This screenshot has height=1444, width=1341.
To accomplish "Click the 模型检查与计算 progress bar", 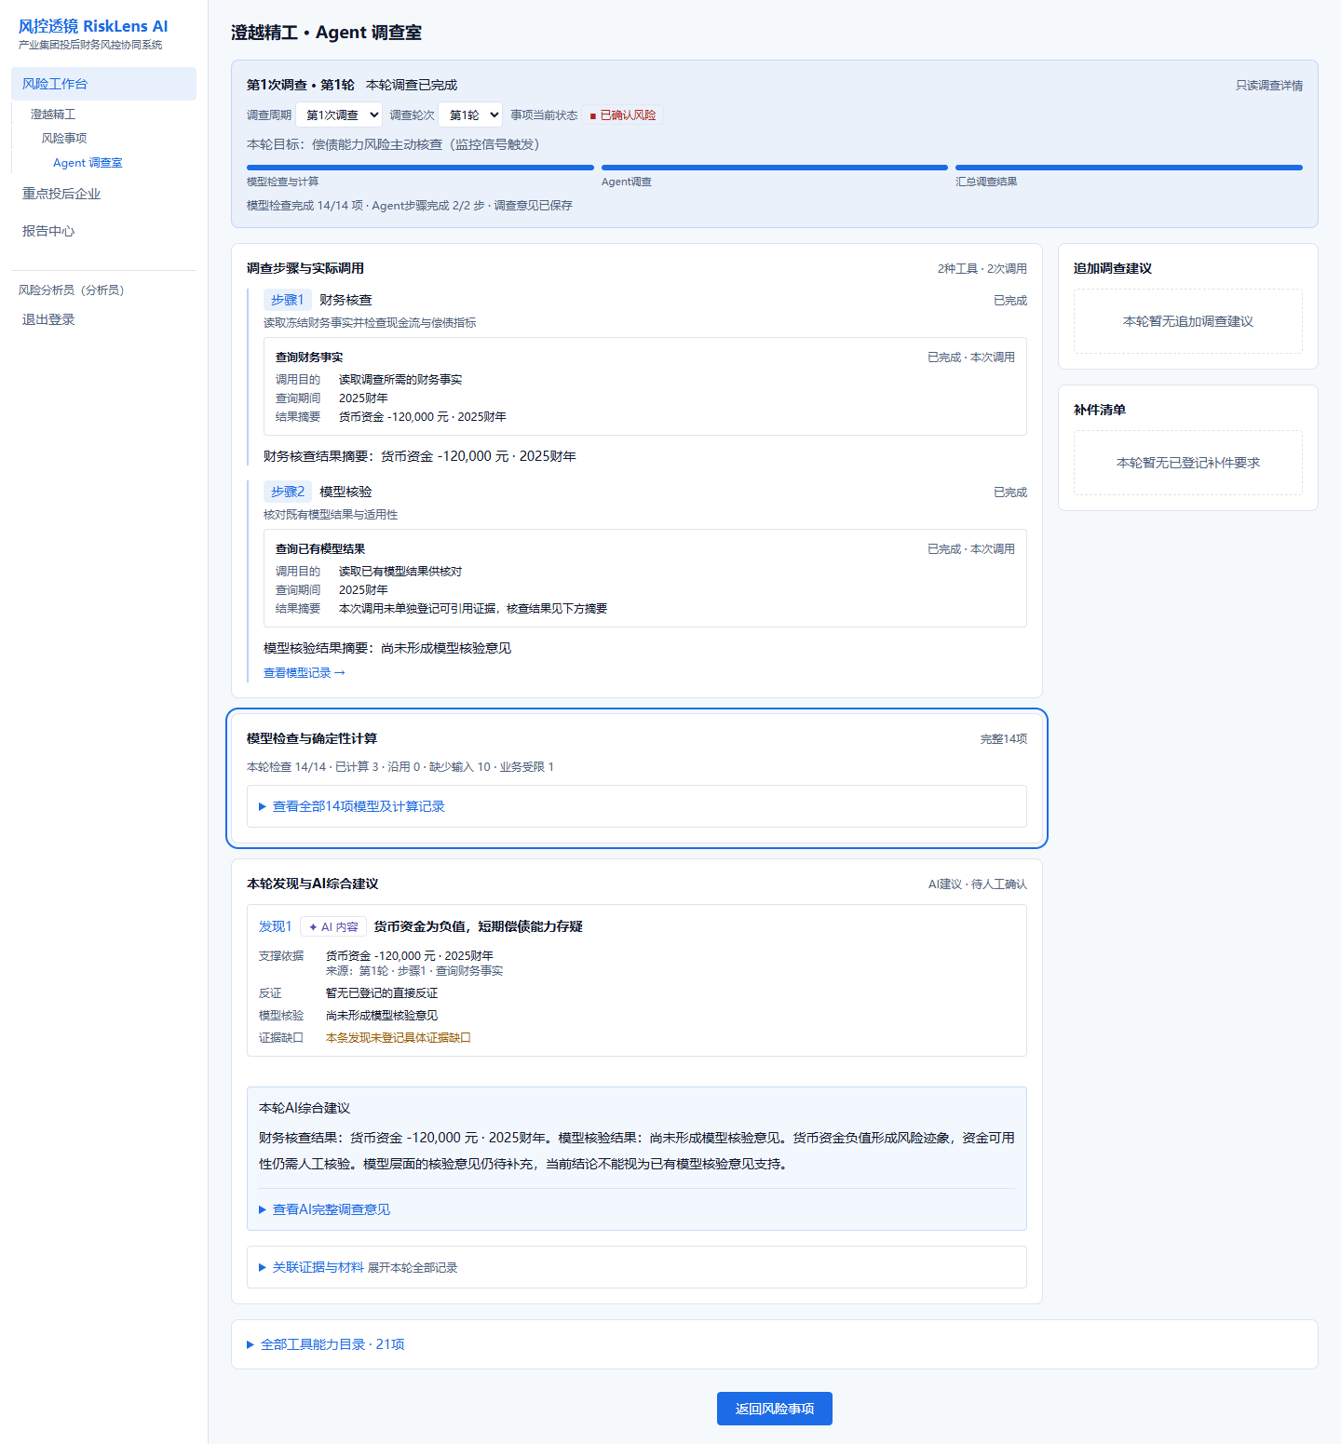I will (420, 168).
